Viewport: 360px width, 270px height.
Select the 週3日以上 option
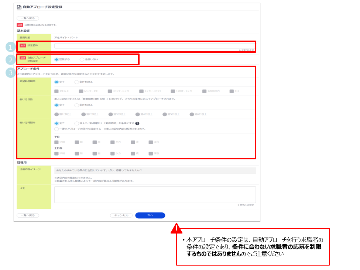(111, 114)
